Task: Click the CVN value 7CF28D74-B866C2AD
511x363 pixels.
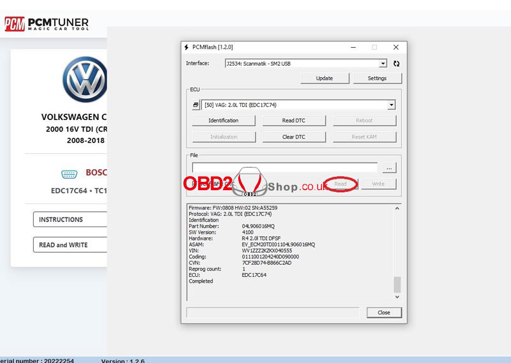Action: [x=266, y=263]
